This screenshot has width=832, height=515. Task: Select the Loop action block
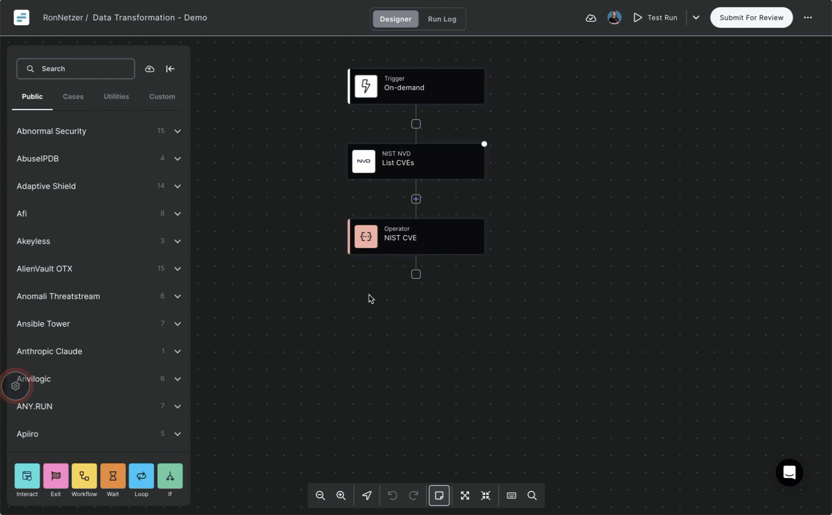[x=141, y=476]
